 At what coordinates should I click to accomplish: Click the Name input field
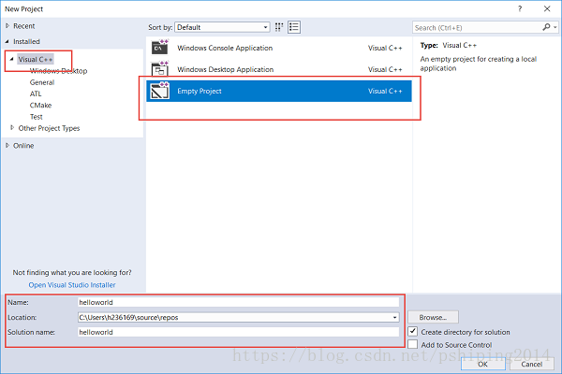(238, 302)
